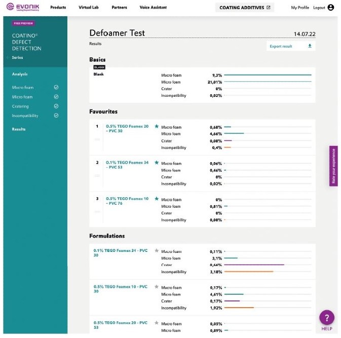The image size is (341, 338).
Task: Favourite 0.1% TEGO Foamex 24 - PVC 30 star
Action: pyautogui.click(x=157, y=250)
